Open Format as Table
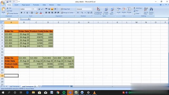 point(106,11)
